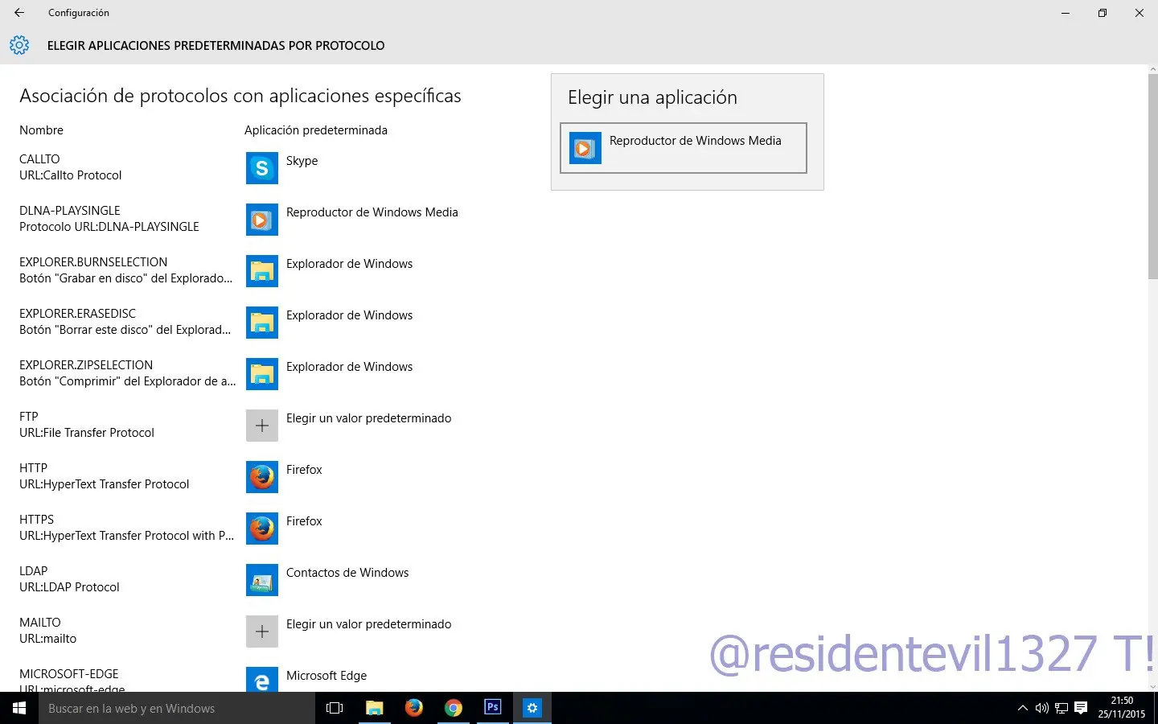Click Explorador de Windows for EXPLORER.ZIPSELECTION

click(350, 367)
